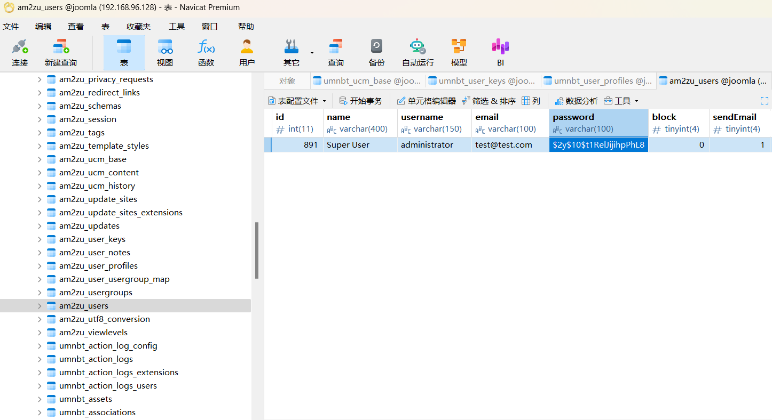Open the 备份 backup icon

pyautogui.click(x=377, y=53)
